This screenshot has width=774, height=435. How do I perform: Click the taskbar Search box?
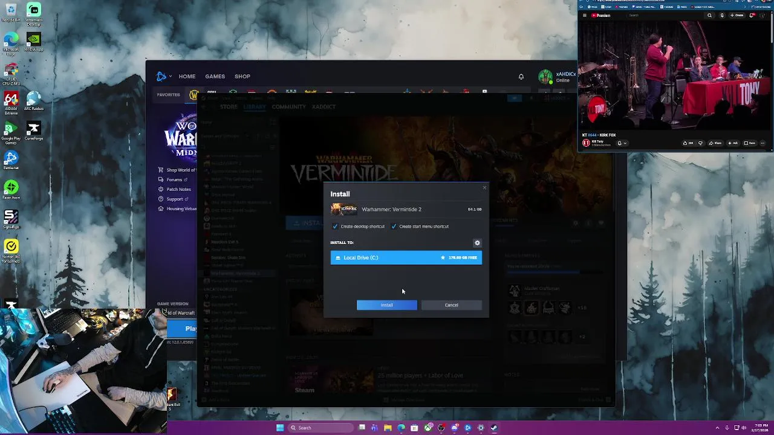coord(321,428)
